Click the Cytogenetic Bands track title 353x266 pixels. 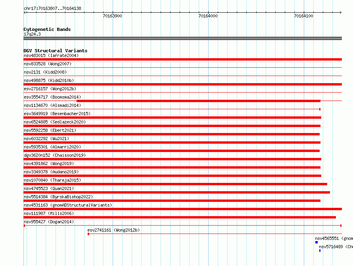pyautogui.click(x=47, y=29)
